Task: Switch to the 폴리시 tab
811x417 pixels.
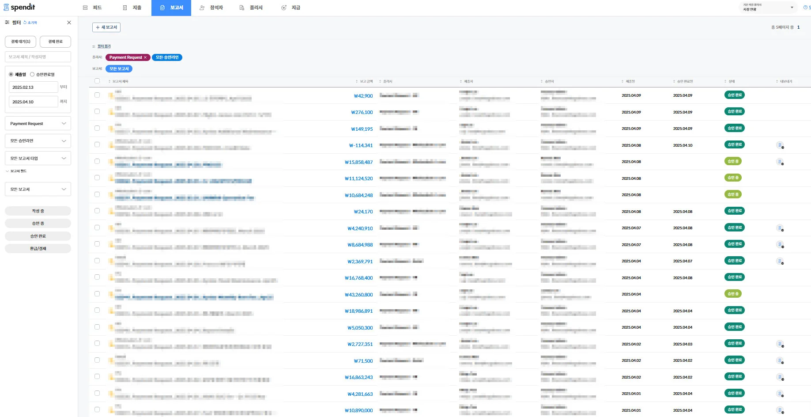Action: pos(251,8)
